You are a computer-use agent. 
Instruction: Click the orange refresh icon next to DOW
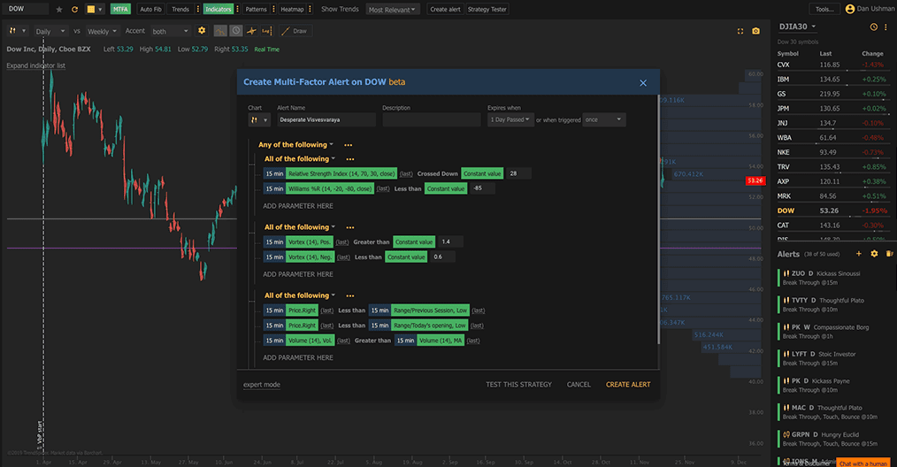click(74, 9)
